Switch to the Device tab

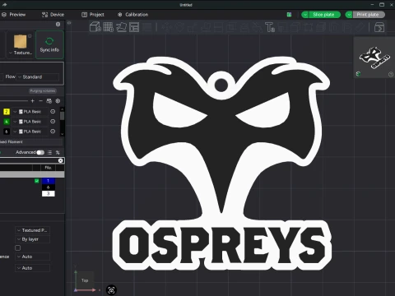tap(53, 15)
